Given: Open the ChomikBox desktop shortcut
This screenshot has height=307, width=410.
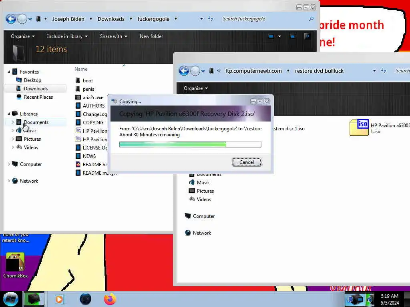Looking at the screenshot, I should coord(16,265).
